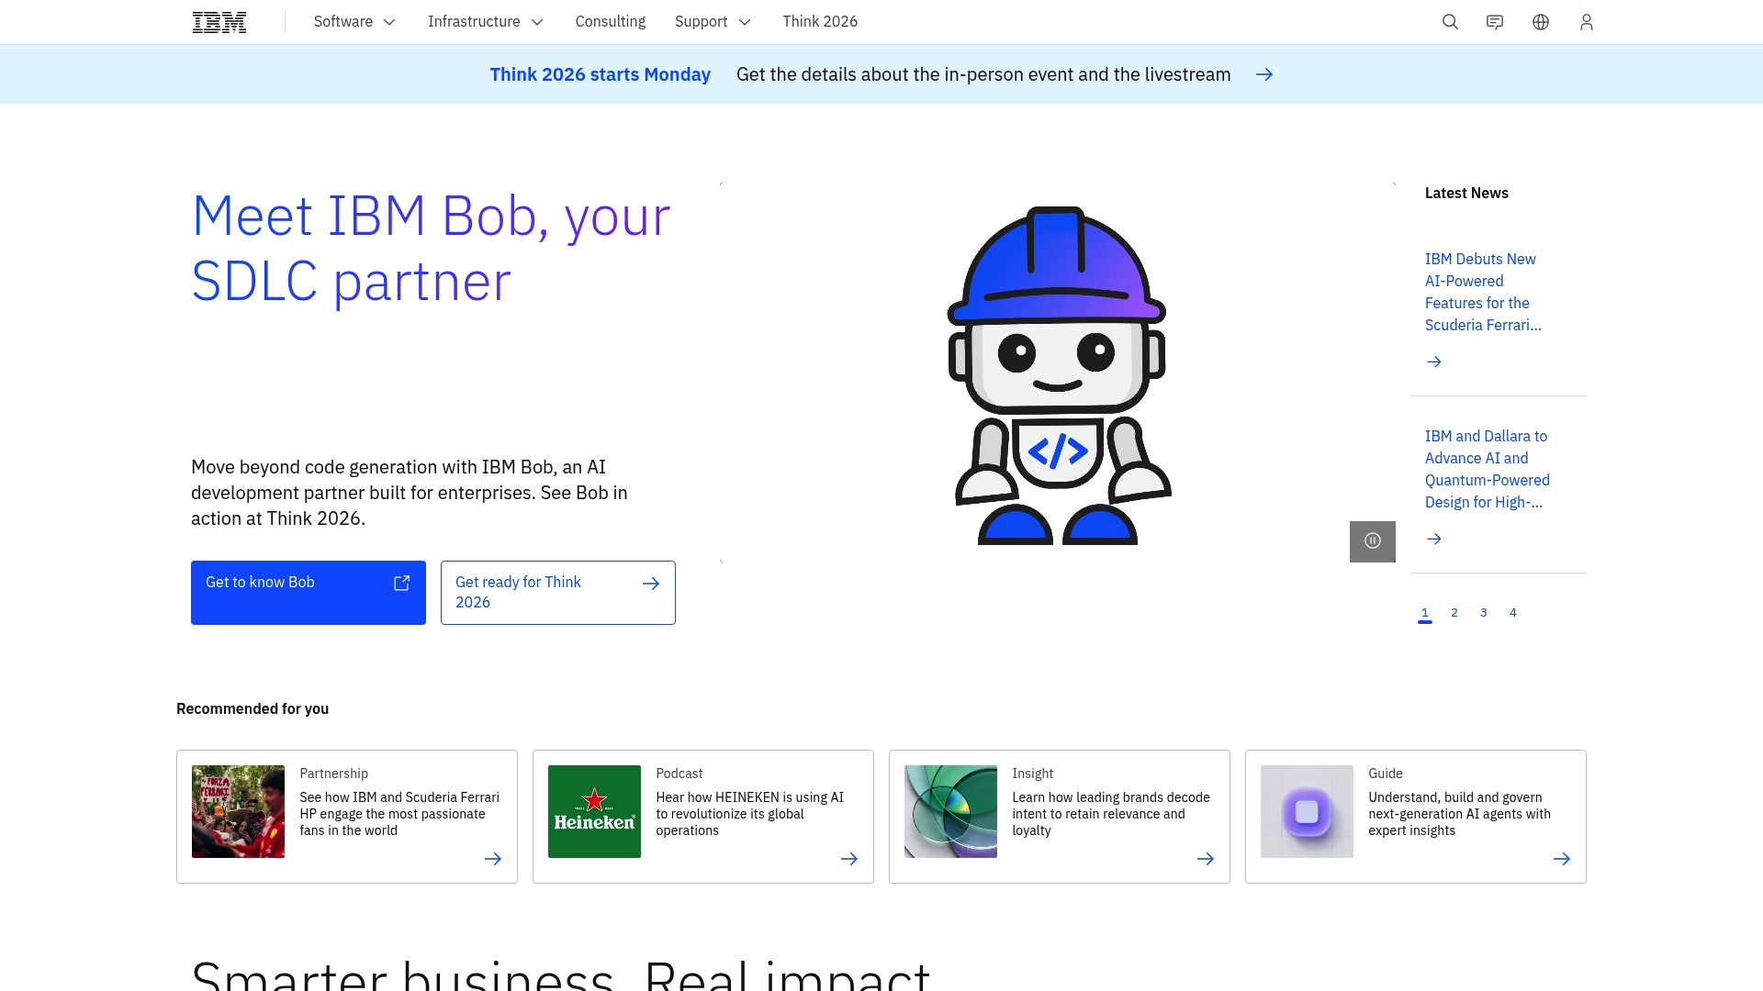This screenshot has width=1763, height=991.
Task: Open the user profile icon
Action: [x=1587, y=22]
